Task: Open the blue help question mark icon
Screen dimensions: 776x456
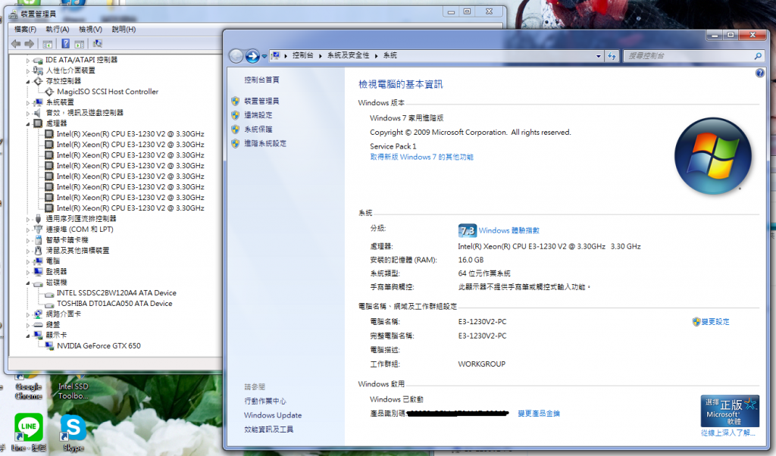Action: pos(759,73)
